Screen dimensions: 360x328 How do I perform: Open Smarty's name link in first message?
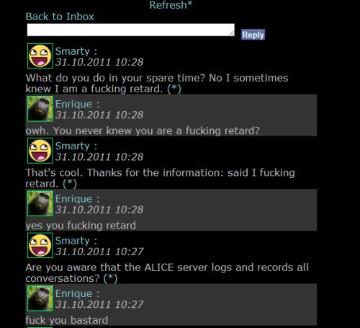(x=73, y=51)
